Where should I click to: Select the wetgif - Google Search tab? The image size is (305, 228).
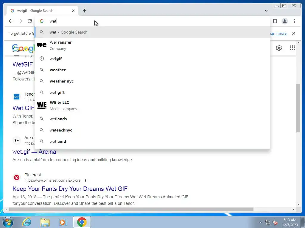[42, 11]
